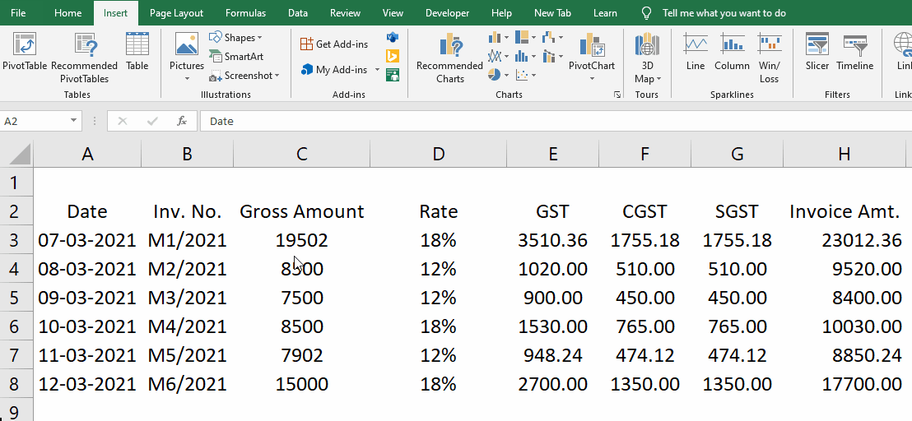This screenshot has width=912, height=421.
Task: Select the cell containing 17700.00
Action: (845, 385)
